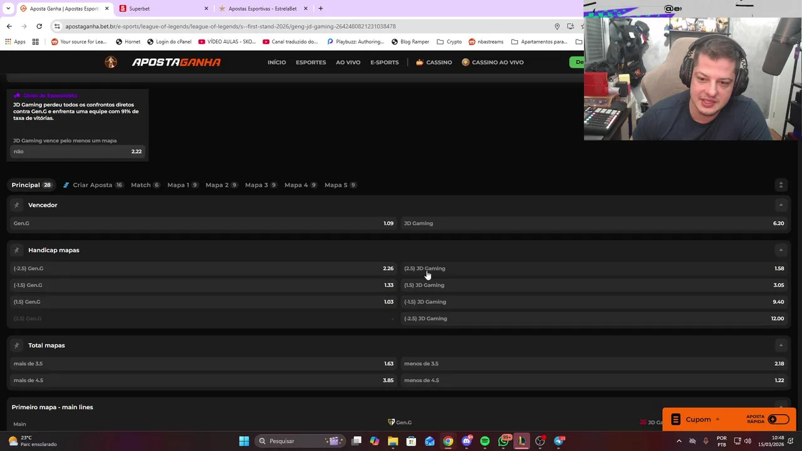Show hidden system tray icons
This screenshot has width=802, height=451.
point(679,441)
